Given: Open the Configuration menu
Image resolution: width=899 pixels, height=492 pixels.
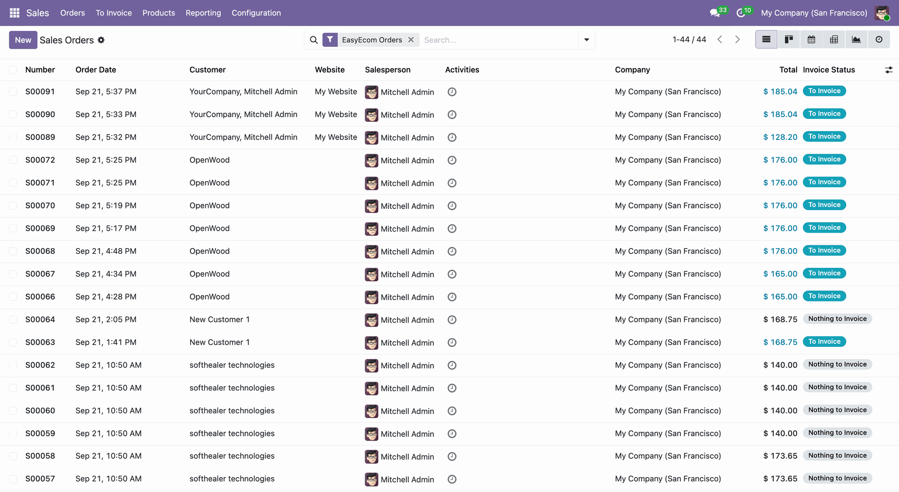Looking at the screenshot, I should [x=256, y=13].
